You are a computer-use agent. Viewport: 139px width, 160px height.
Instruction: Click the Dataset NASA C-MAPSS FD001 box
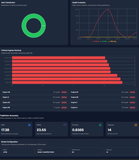pyautogui.click(x=52, y=151)
